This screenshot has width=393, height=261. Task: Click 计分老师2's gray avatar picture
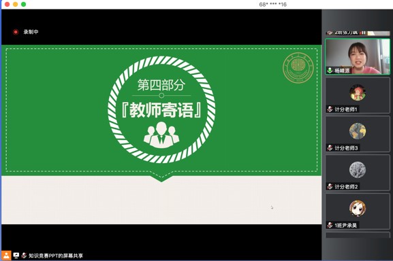click(x=358, y=170)
